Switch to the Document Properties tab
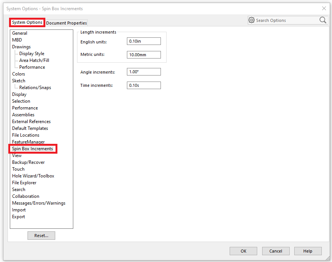332x262 pixels. 66,23
